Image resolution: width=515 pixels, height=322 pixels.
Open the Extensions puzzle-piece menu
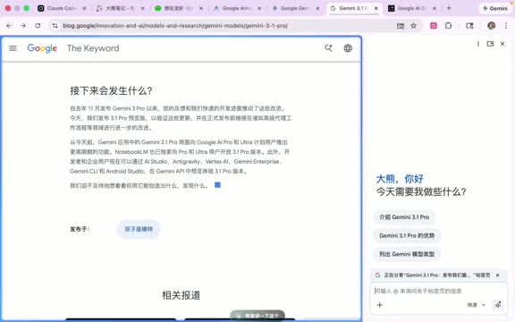pyautogui.click(x=448, y=26)
